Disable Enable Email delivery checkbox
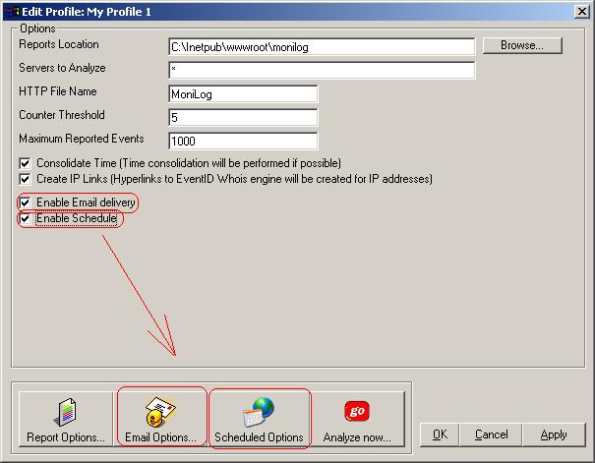This screenshot has width=595, height=463. (26, 203)
